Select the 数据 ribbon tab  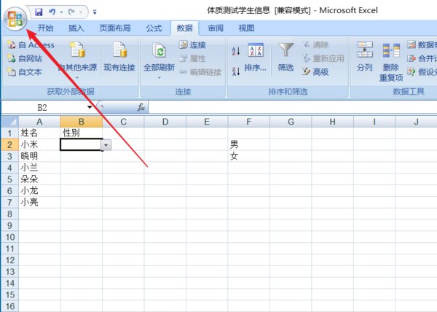point(184,28)
